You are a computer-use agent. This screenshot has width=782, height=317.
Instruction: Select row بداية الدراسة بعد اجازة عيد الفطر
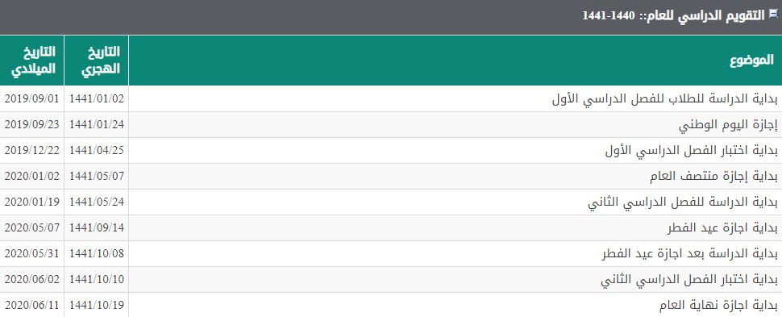point(391,254)
